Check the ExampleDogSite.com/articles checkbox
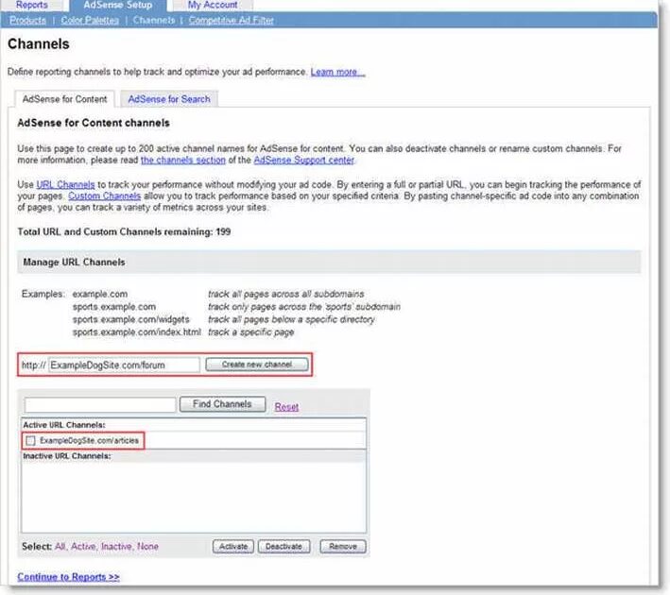Screen dimensions: 670x595 (31, 441)
